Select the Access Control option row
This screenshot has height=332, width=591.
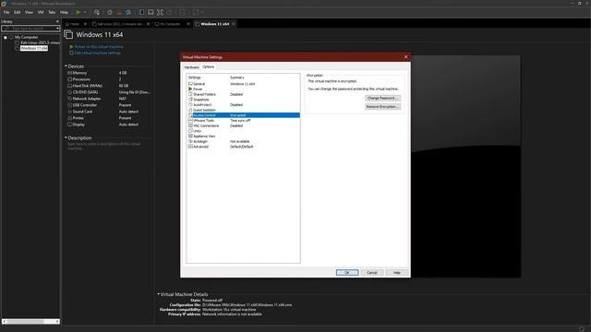244,115
